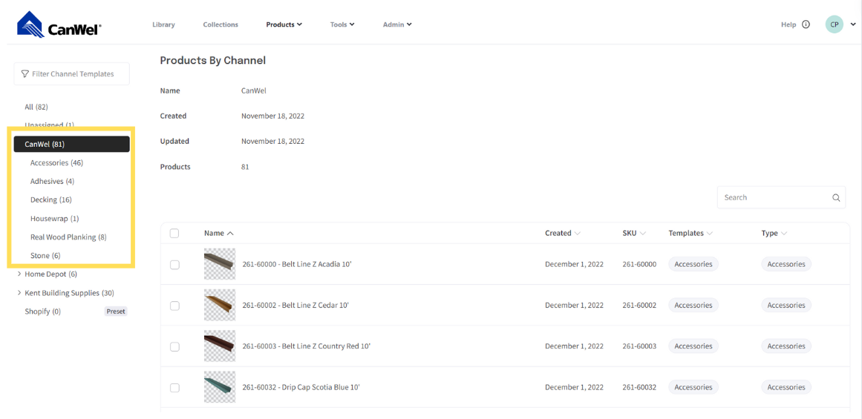862x419 pixels.
Task: Click the Accessories template tag in the 261-60002 row
Action: click(693, 306)
